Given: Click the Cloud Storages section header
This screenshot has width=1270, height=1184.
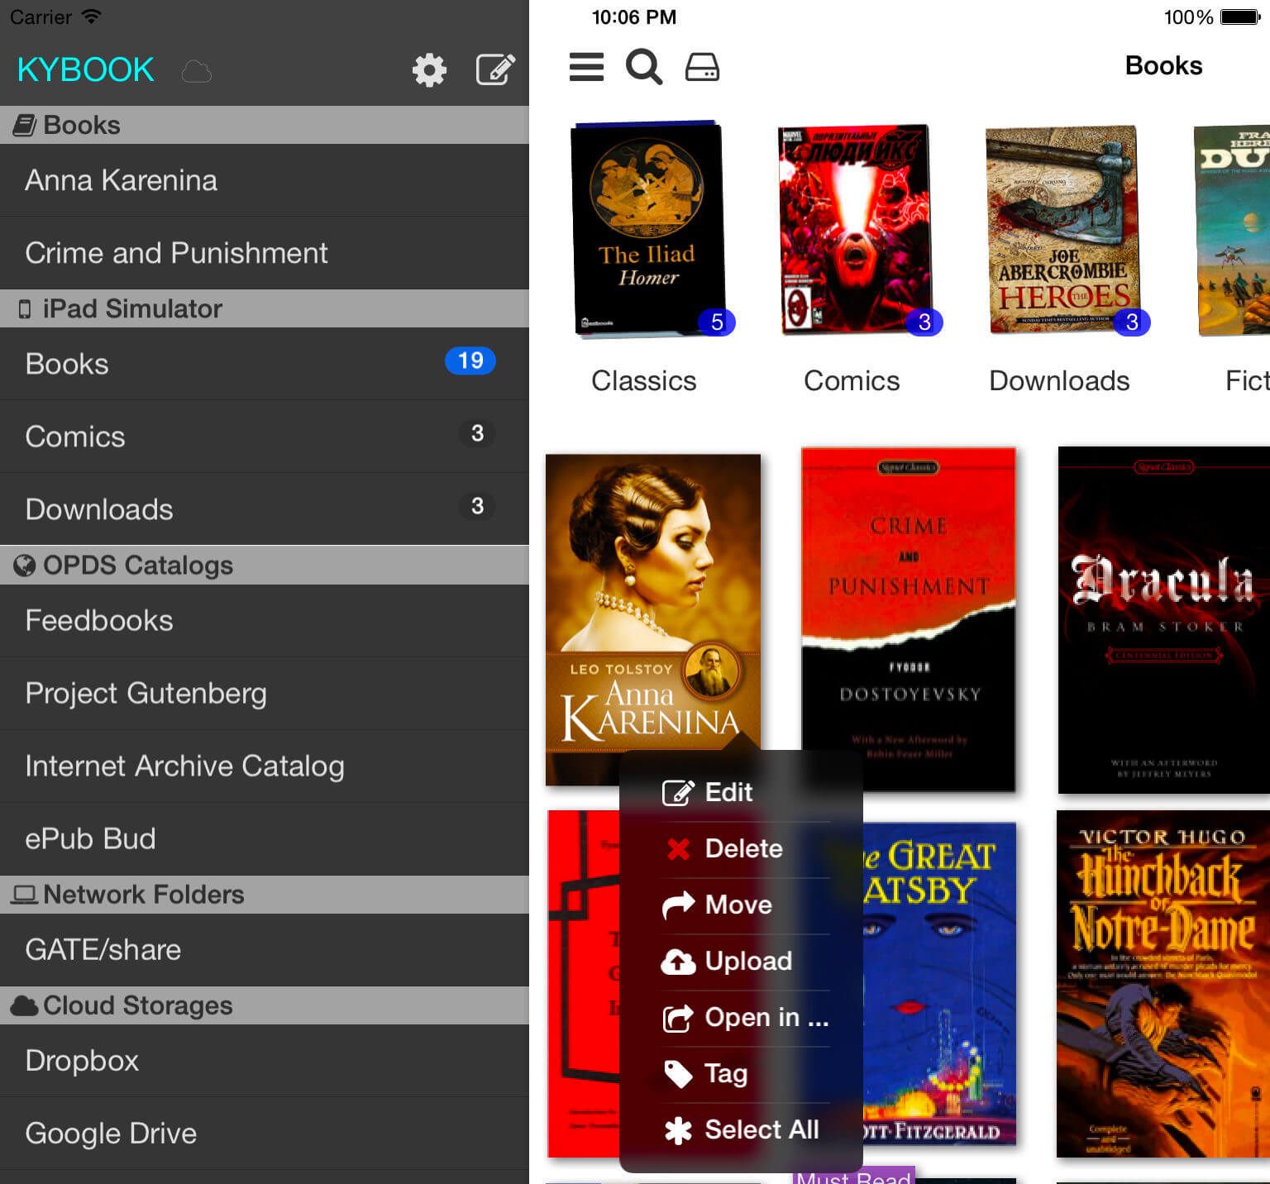Looking at the screenshot, I should tap(265, 1005).
